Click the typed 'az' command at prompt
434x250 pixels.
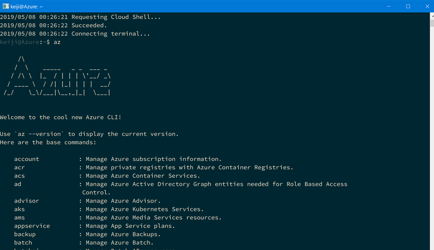pyautogui.click(x=57, y=42)
